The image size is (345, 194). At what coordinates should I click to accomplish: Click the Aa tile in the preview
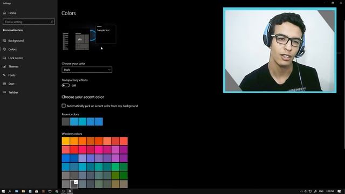80,39
